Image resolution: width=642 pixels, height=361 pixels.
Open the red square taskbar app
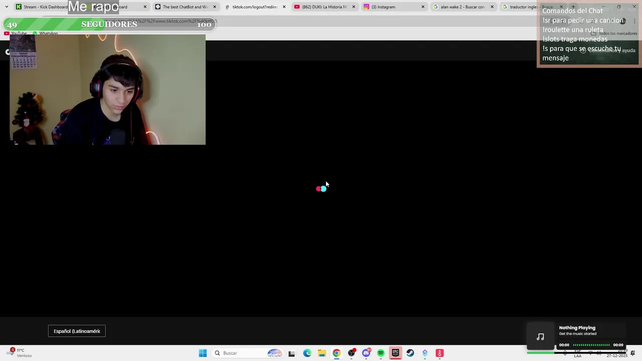[x=439, y=353]
